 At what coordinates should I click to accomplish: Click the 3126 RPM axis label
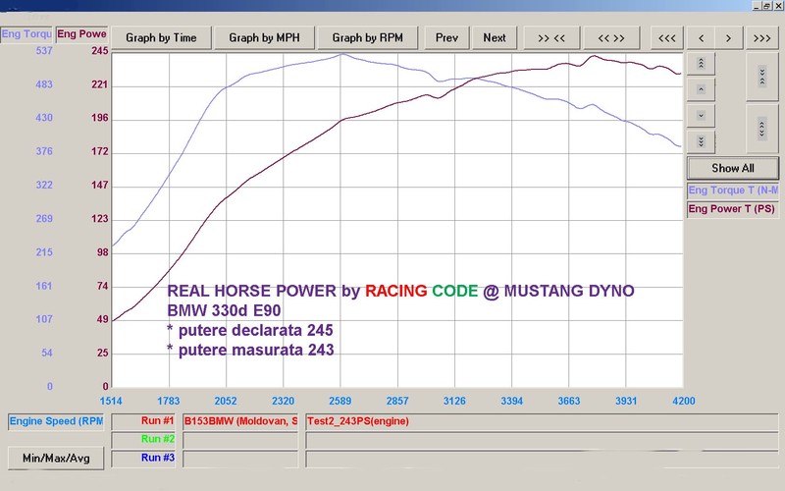pos(454,401)
